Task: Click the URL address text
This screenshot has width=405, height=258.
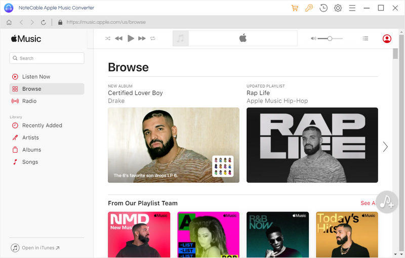Action: coord(106,22)
